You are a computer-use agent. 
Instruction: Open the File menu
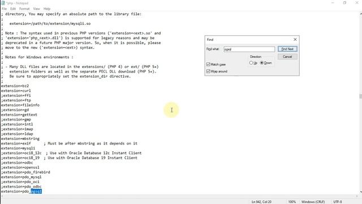[x=4, y=9]
